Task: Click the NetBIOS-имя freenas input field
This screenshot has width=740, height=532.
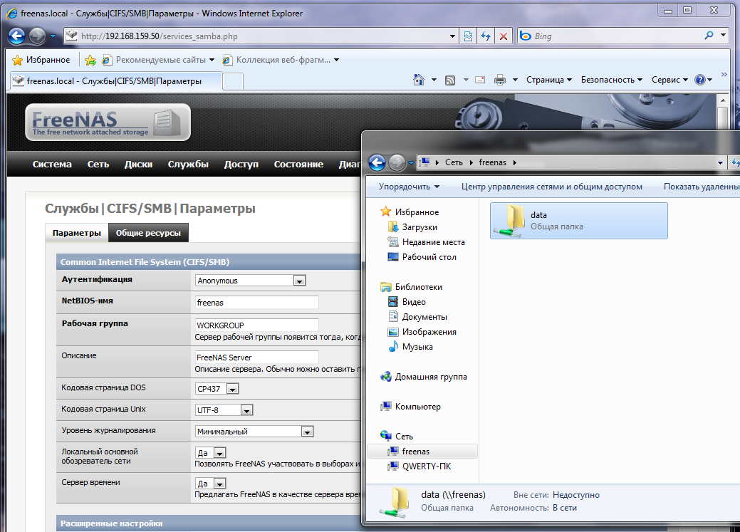Action: pos(256,303)
